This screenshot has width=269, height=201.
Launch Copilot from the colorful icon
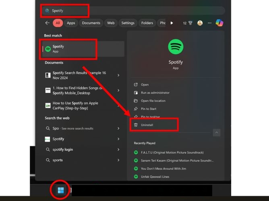[x=219, y=23]
